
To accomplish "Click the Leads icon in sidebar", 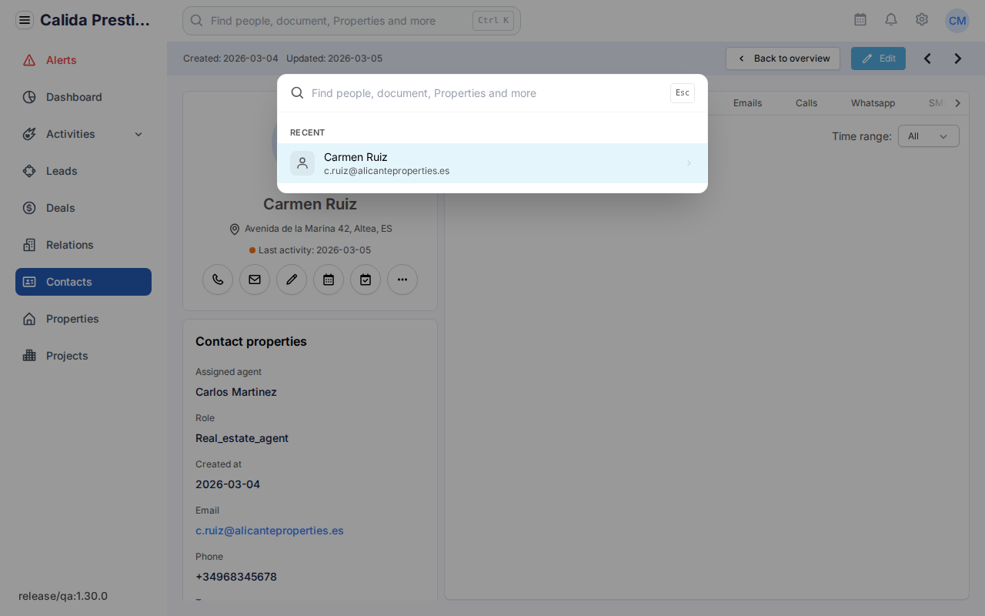I will pos(29,171).
